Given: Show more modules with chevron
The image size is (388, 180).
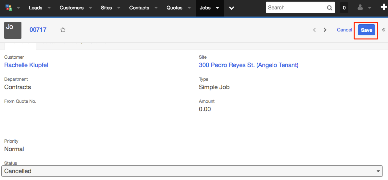Looking at the screenshot, I should point(232,8).
